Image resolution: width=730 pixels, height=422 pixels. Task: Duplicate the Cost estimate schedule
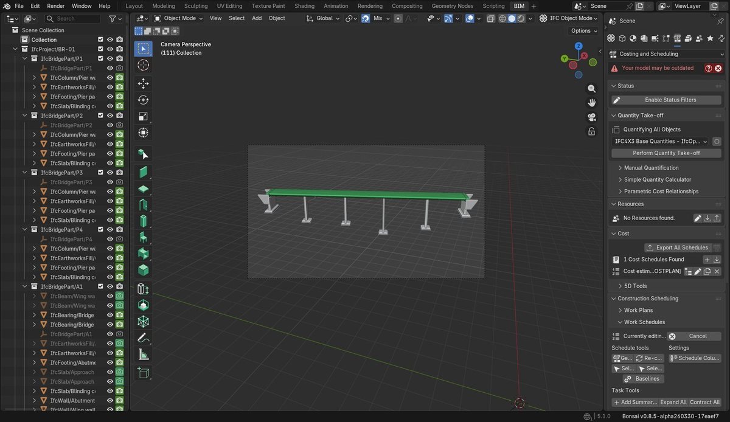click(707, 271)
